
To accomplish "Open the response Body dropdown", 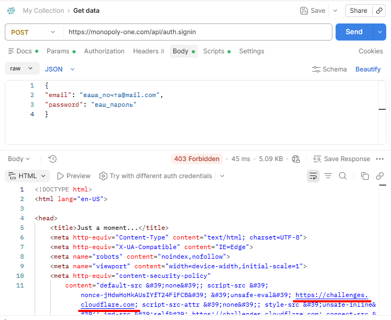I will (19, 159).
